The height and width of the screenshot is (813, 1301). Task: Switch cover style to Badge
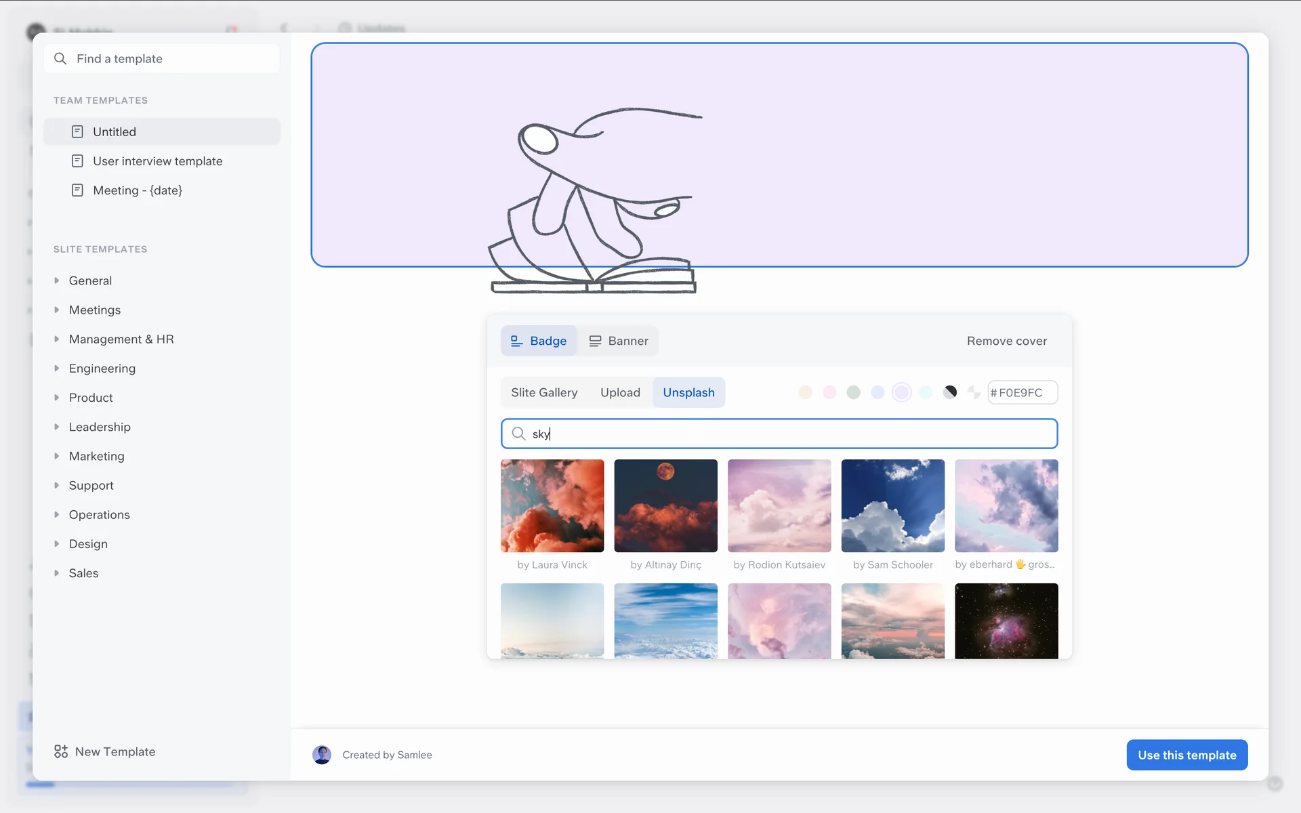pos(539,341)
